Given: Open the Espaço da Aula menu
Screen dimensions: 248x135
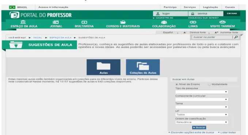Looking at the screenshot, I should coord(24,26).
